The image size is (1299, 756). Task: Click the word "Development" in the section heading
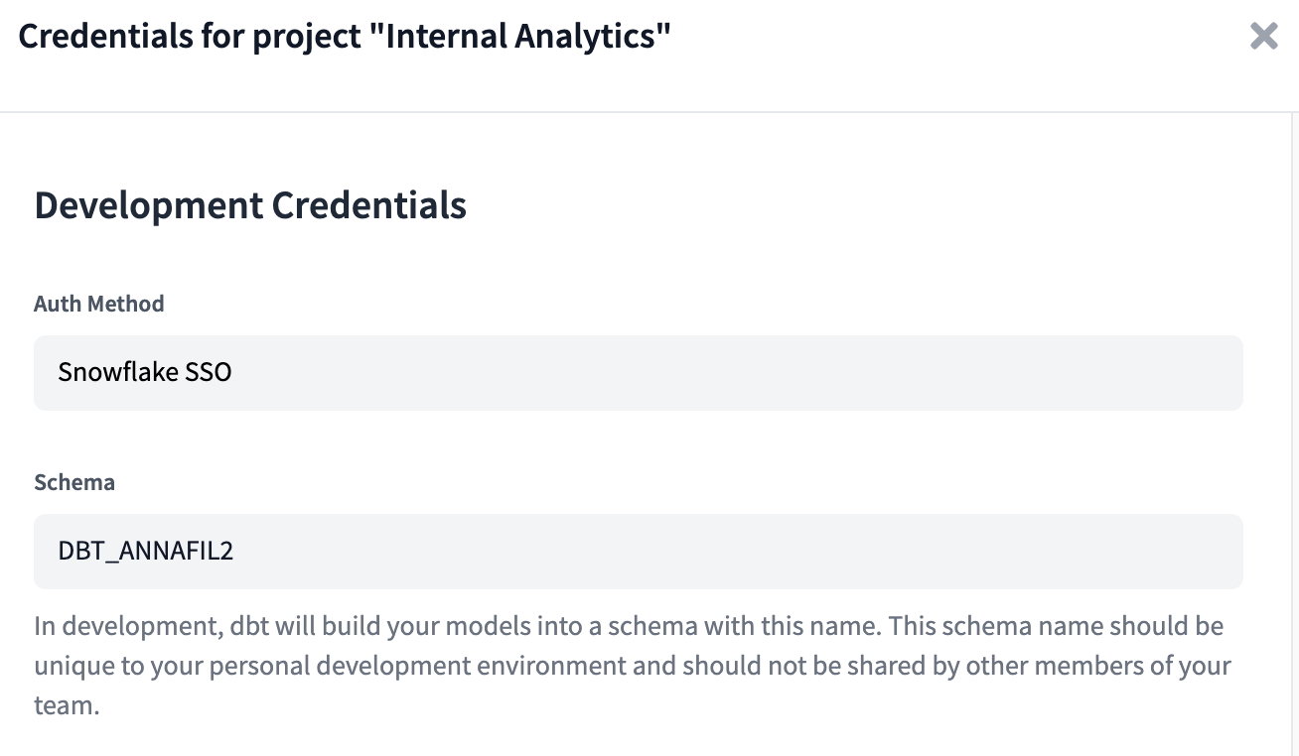point(148,205)
